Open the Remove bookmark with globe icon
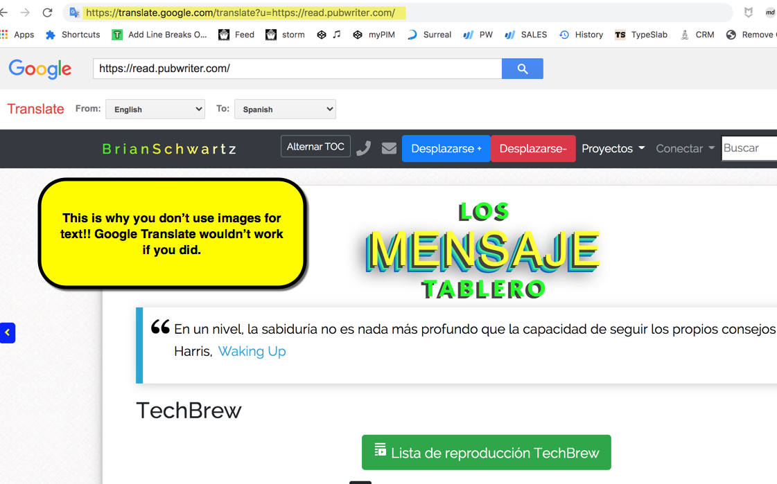Screen dimensions: 777x484 point(751,35)
